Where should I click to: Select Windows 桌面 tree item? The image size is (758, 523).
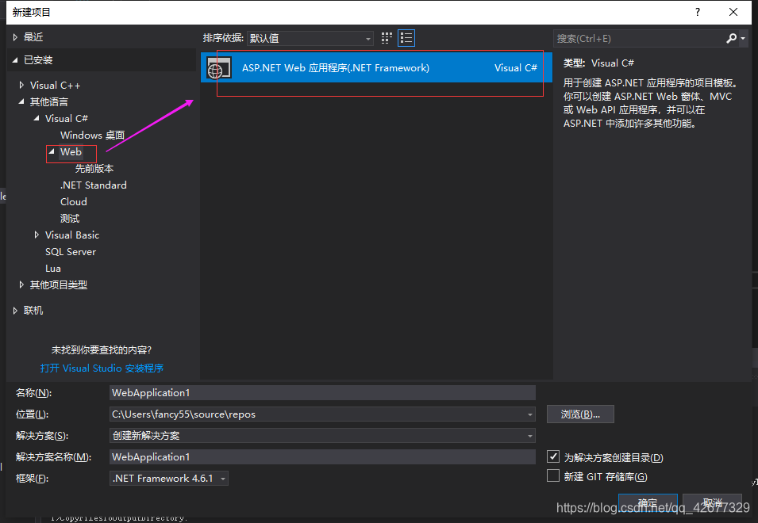tap(92, 135)
